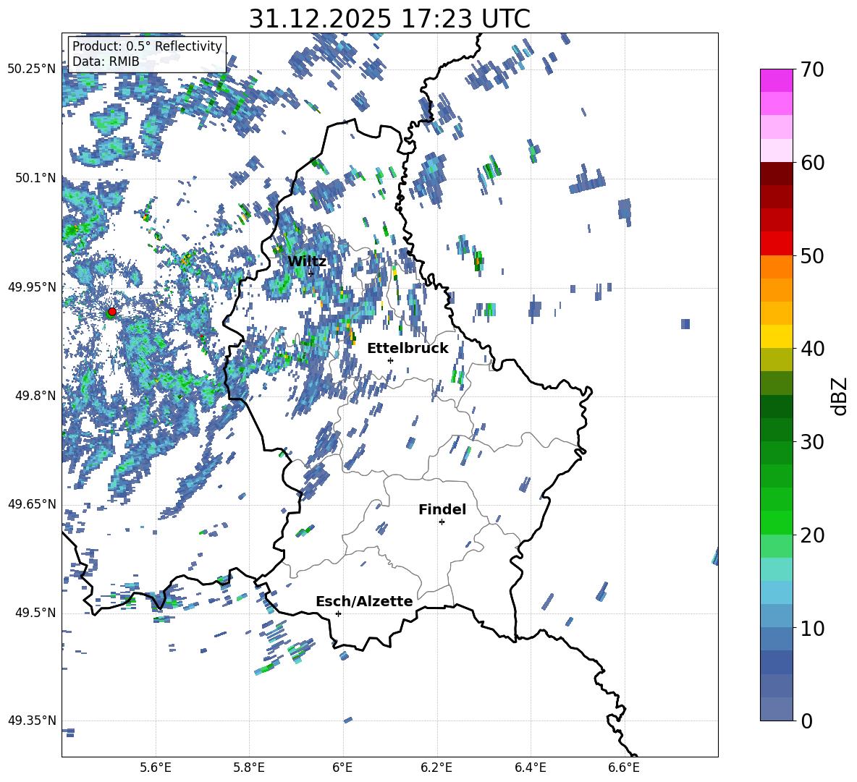Click the 'Data: RMIB' text line
The width and height of the screenshot is (857, 782).
[106, 61]
